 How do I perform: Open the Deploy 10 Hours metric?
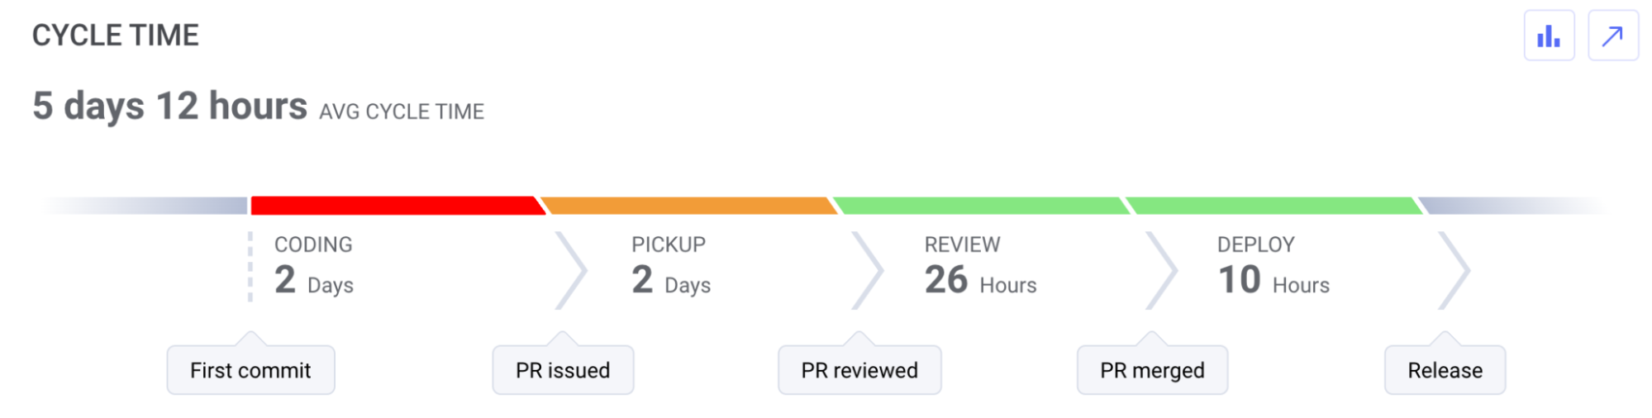pyautogui.click(x=1274, y=266)
